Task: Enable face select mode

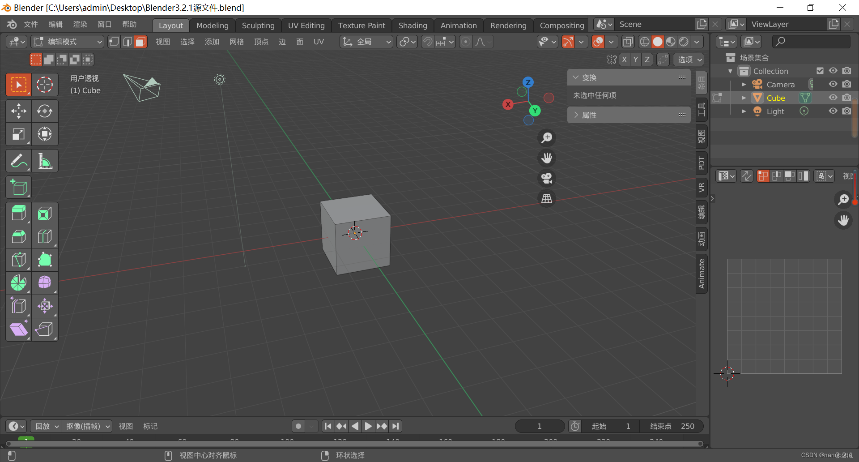Action: click(140, 42)
